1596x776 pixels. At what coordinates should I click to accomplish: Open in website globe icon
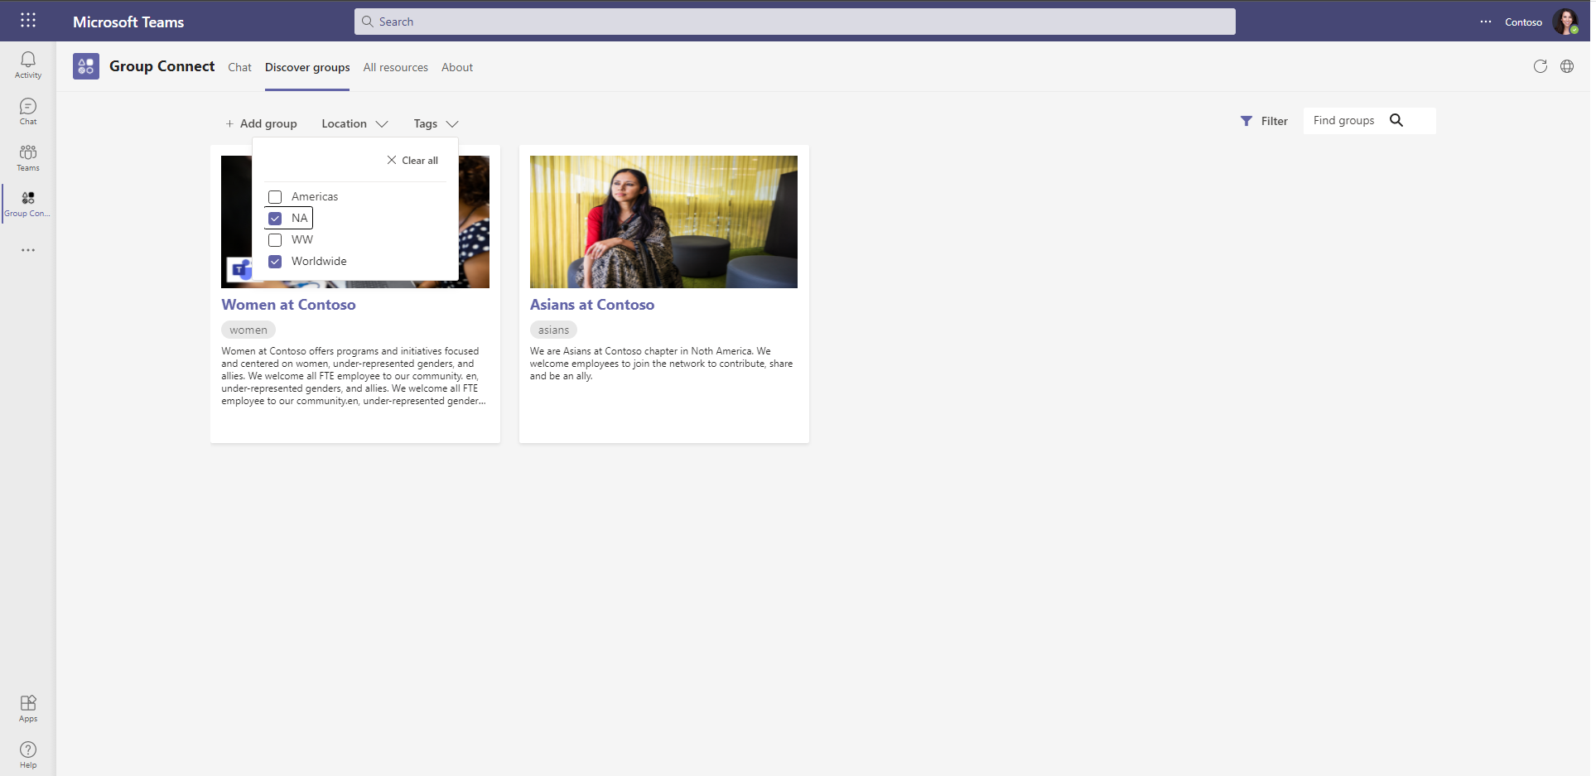pos(1567,66)
